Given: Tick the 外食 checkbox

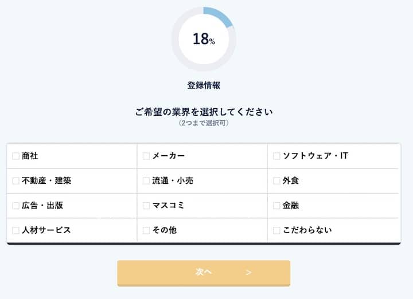Looking at the screenshot, I should pyautogui.click(x=276, y=181).
